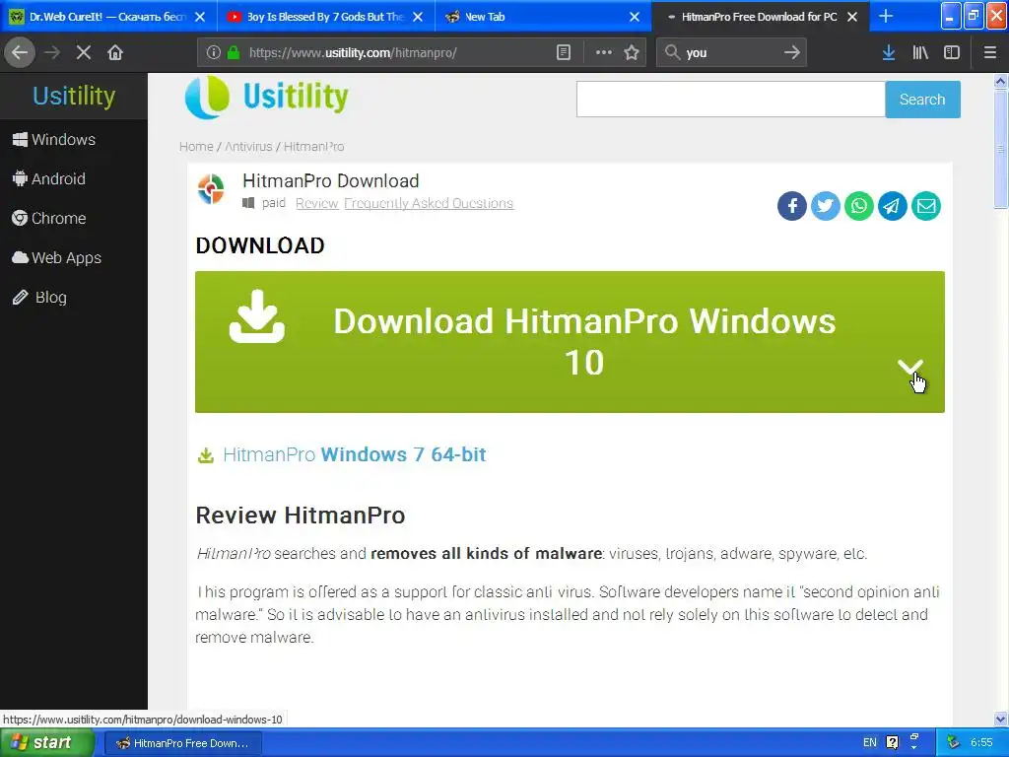Click the 'Review HitmanPro' heading
1009x757 pixels.
coord(301,515)
